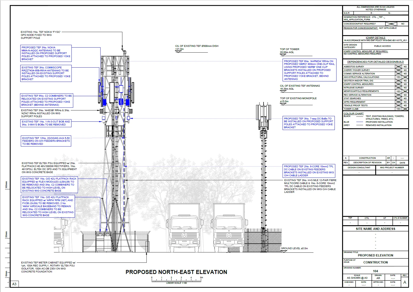The image size is (413, 292).
Task: Select the BLACK legend entry label
Action: coord(347,116)
